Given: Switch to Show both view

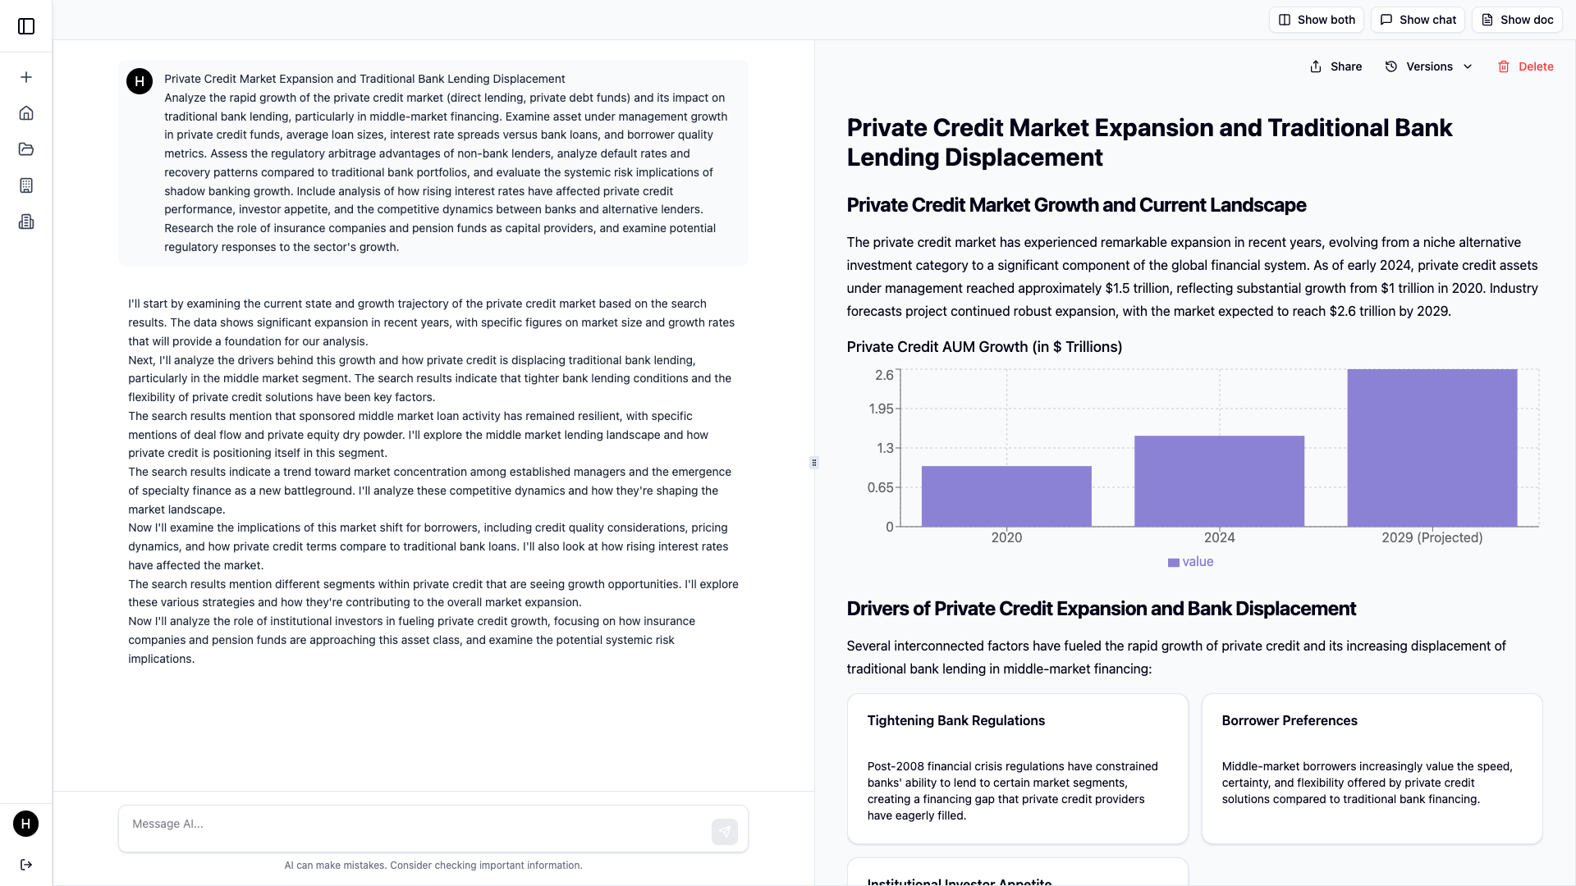Looking at the screenshot, I should coord(1317,20).
